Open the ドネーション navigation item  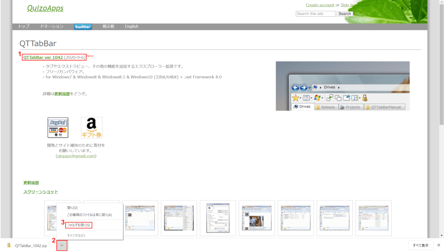coord(52,26)
